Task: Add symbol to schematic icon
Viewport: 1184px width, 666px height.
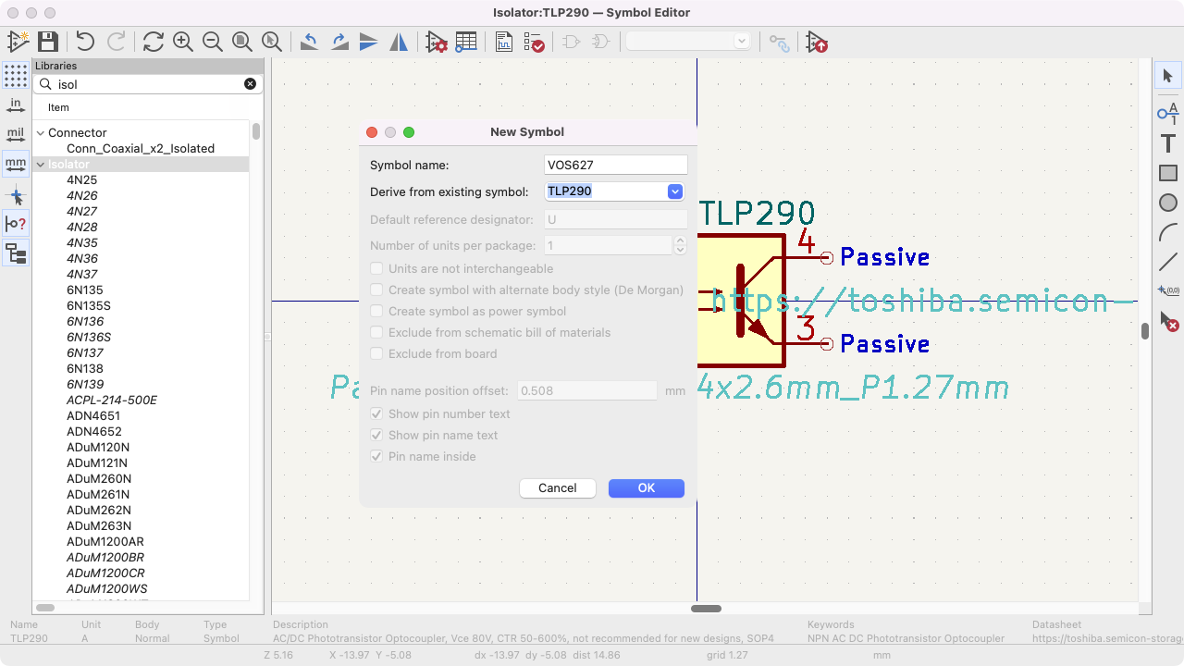Action: point(816,42)
